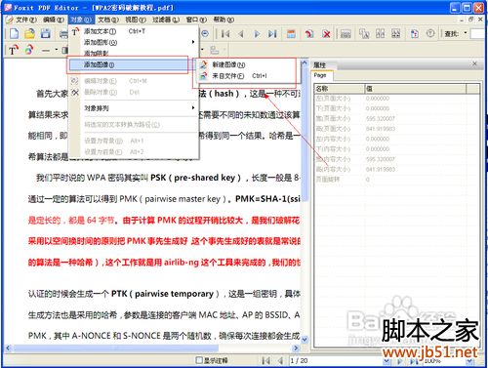This screenshot has width=488, height=368.
Task: Expand the 对象排列 submenu arrow
Action: [x=193, y=107]
